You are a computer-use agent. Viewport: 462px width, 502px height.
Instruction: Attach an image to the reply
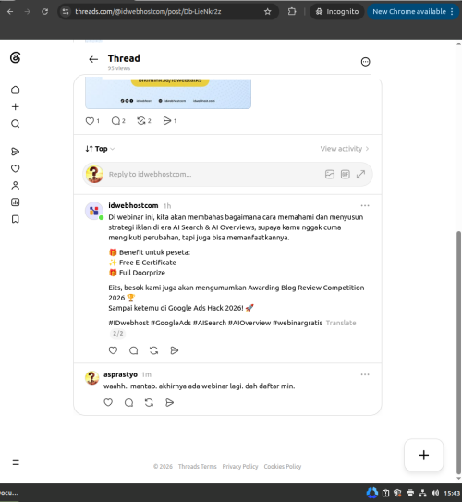330,174
